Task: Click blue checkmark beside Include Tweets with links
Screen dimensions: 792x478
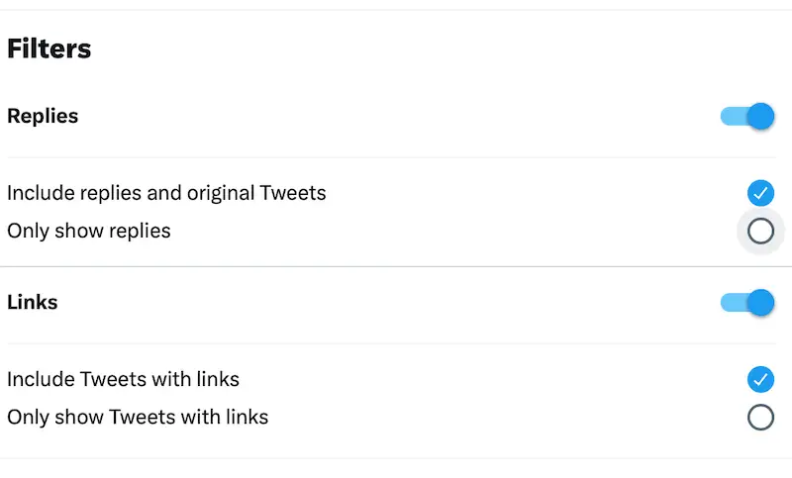Action: click(760, 379)
